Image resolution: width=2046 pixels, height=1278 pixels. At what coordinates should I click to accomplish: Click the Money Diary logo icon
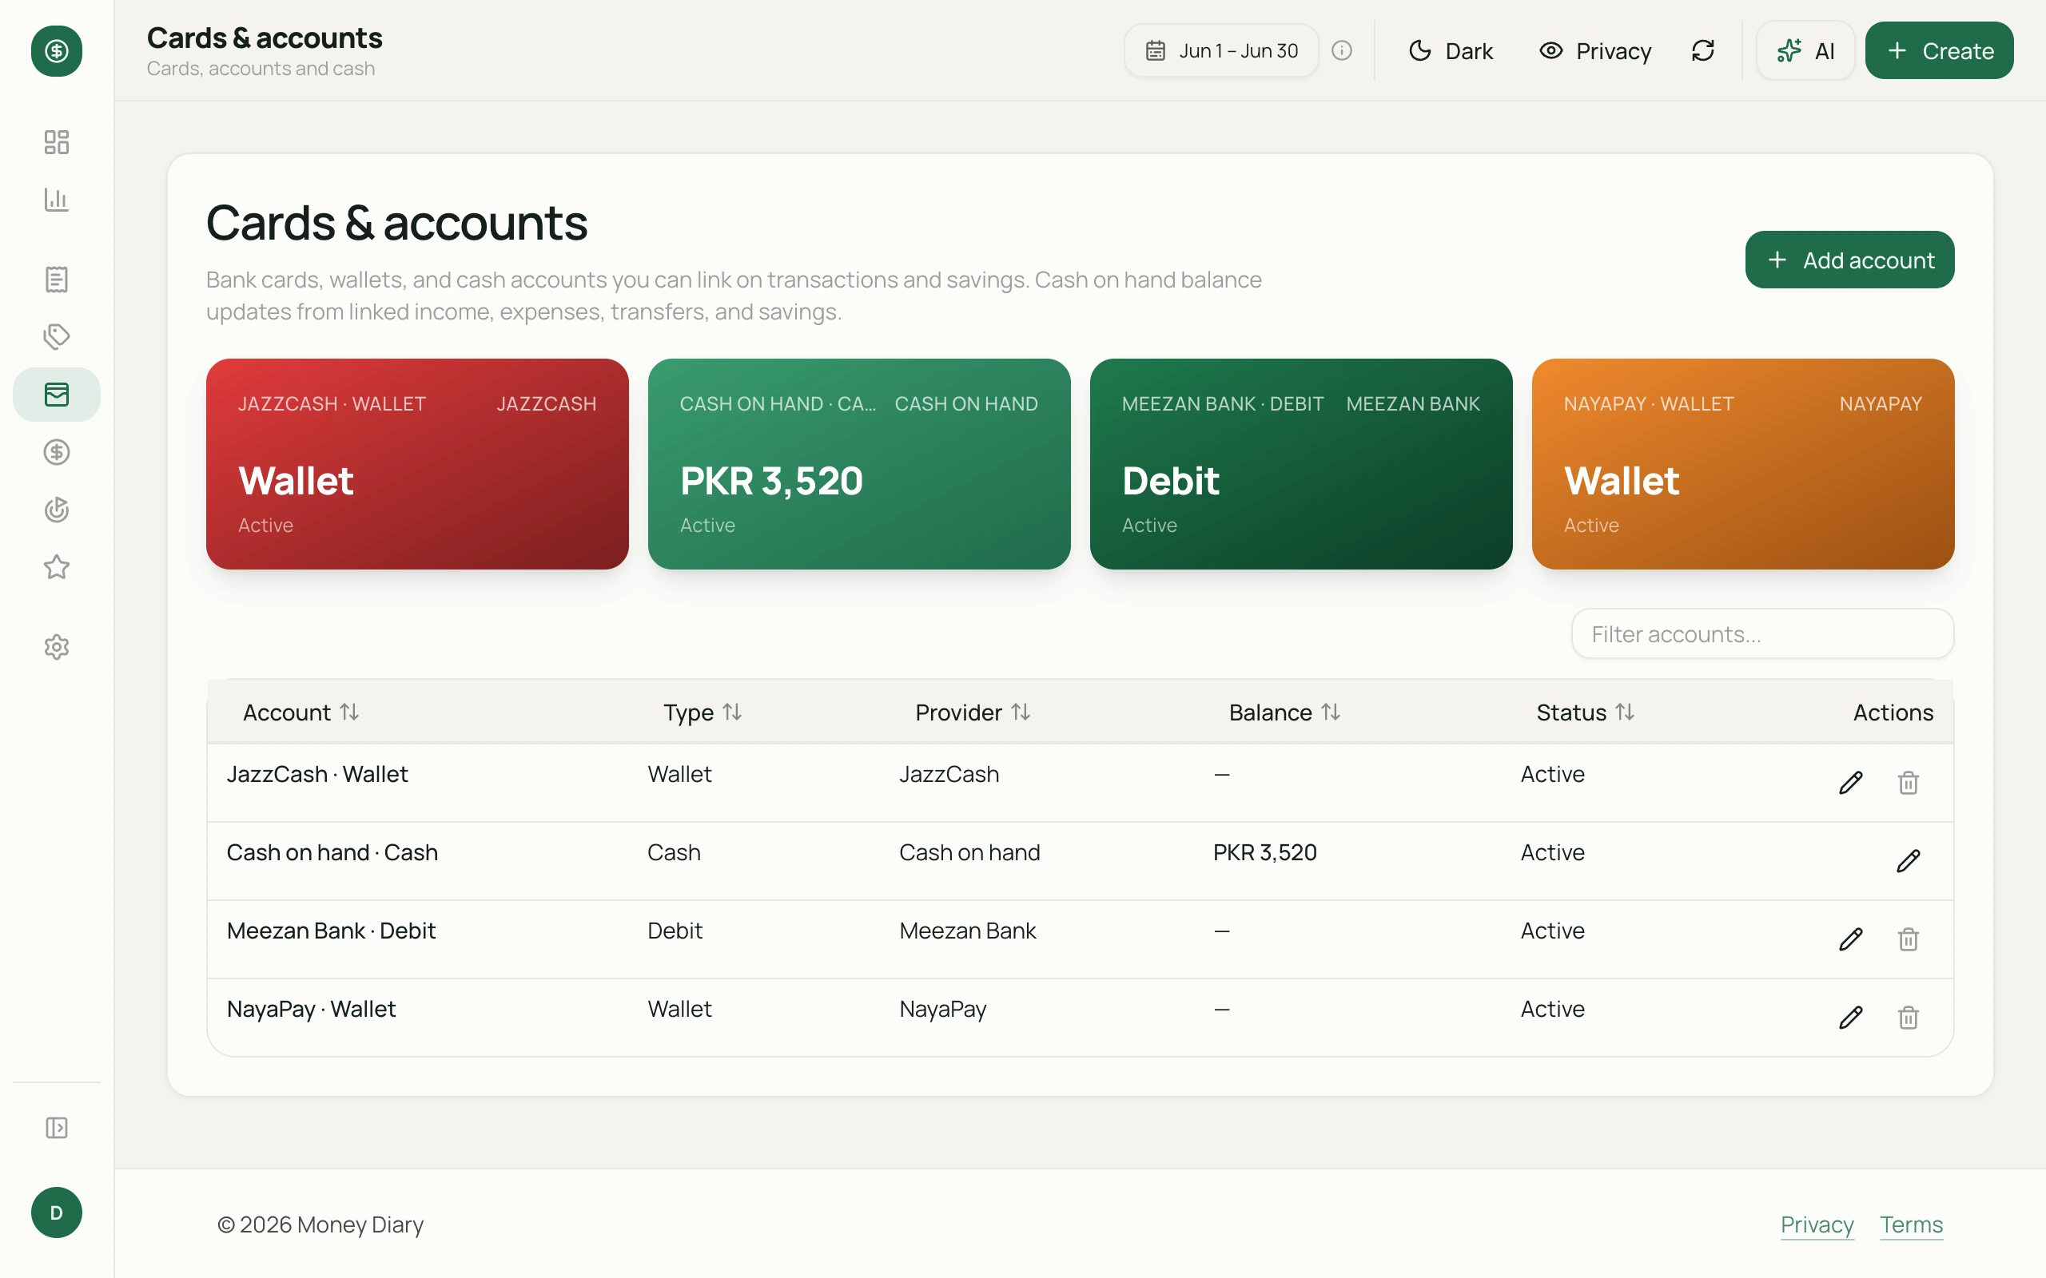[57, 50]
